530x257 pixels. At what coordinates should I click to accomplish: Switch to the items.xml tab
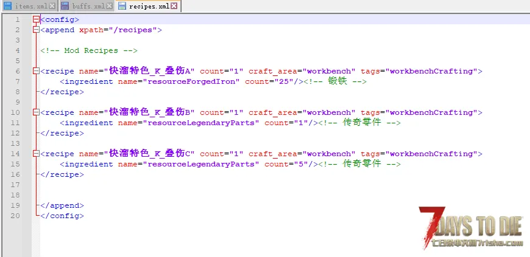30,6
